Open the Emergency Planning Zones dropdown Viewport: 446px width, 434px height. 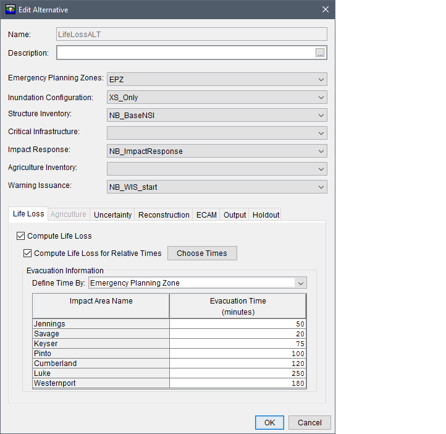point(217,79)
